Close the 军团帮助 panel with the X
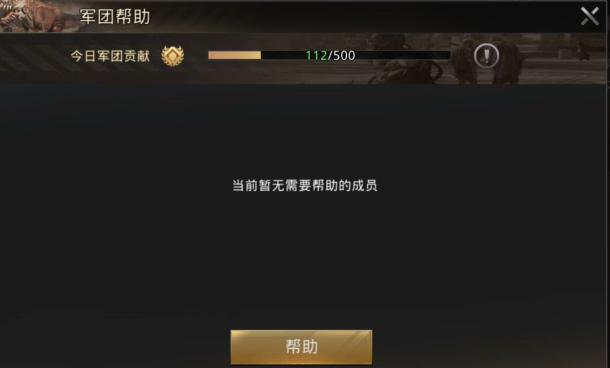Viewport: 610px width, 368px height. [x=589, y=16]
